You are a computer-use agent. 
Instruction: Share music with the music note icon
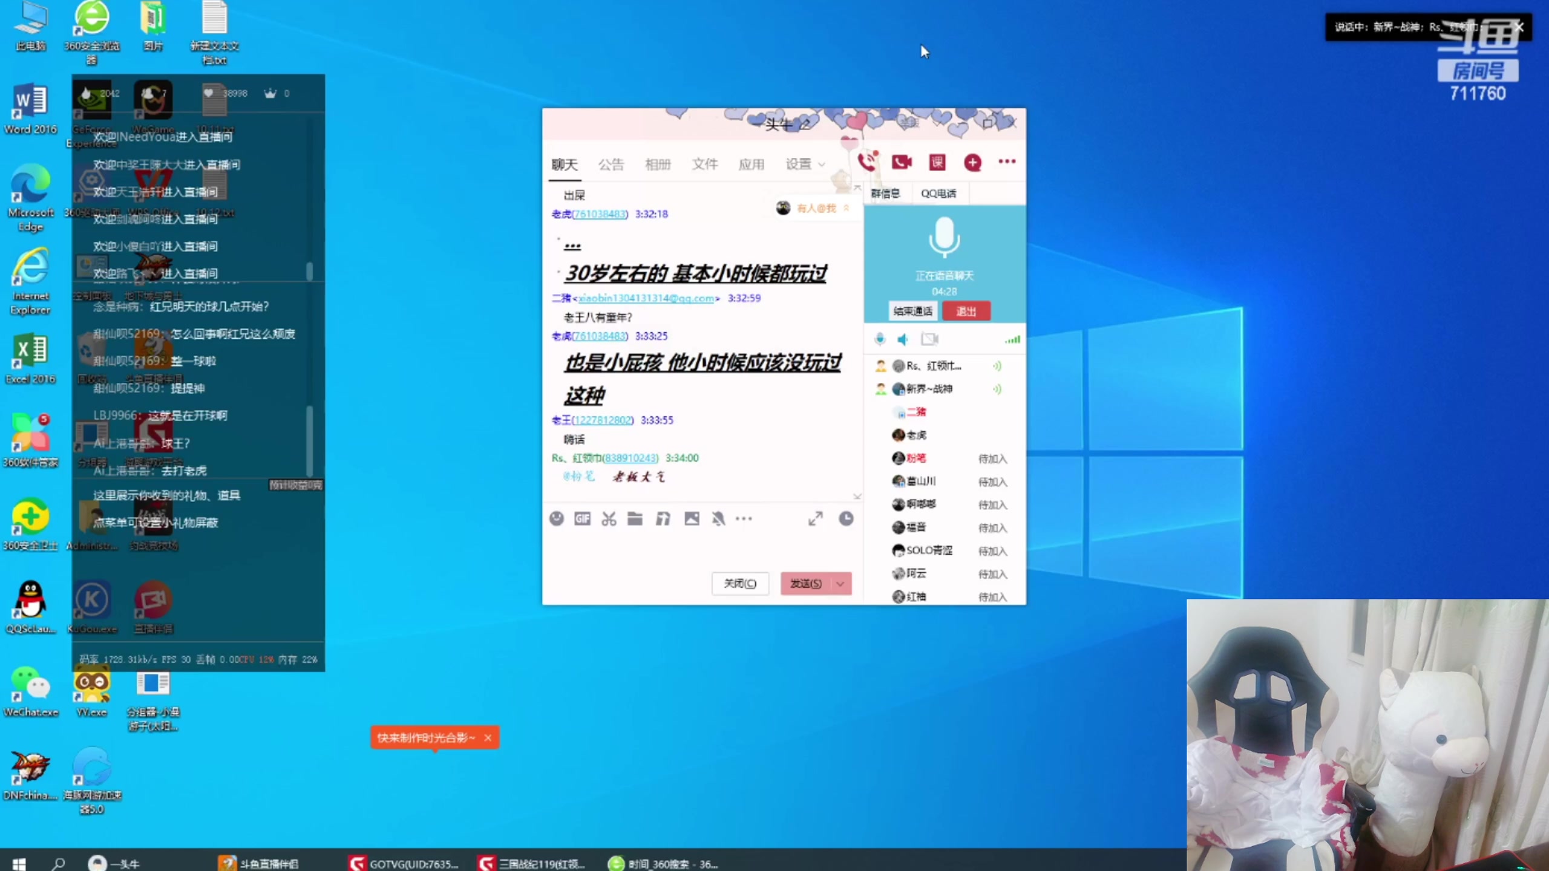click(663, 518)
